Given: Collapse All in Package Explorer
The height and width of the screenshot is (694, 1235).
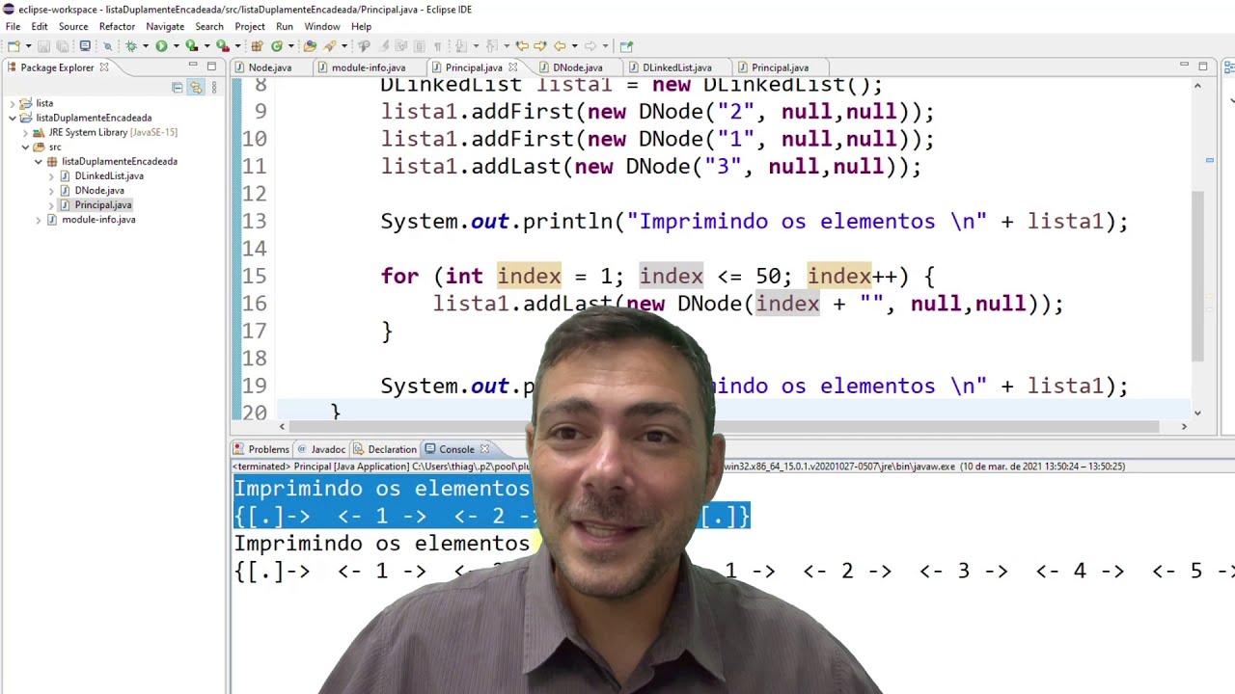Looking at the screenshot, I should coord(178,87).
